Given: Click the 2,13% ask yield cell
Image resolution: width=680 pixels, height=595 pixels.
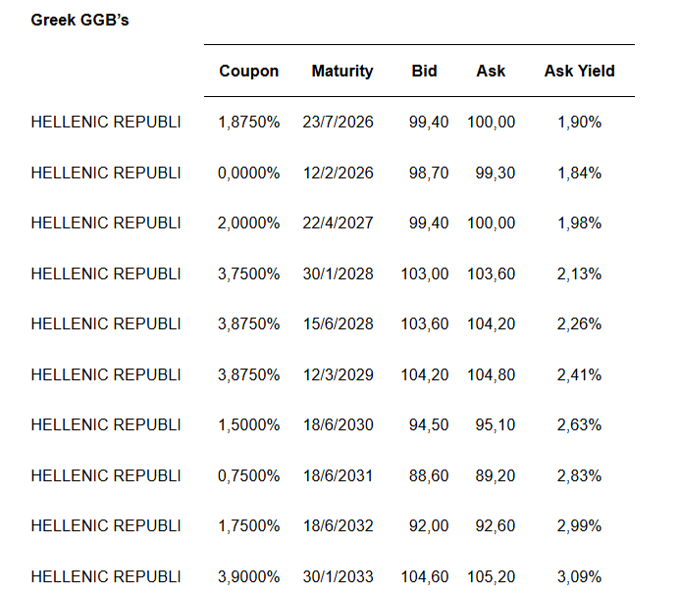Looking at the screenshot, I should (x=579, y=273).
